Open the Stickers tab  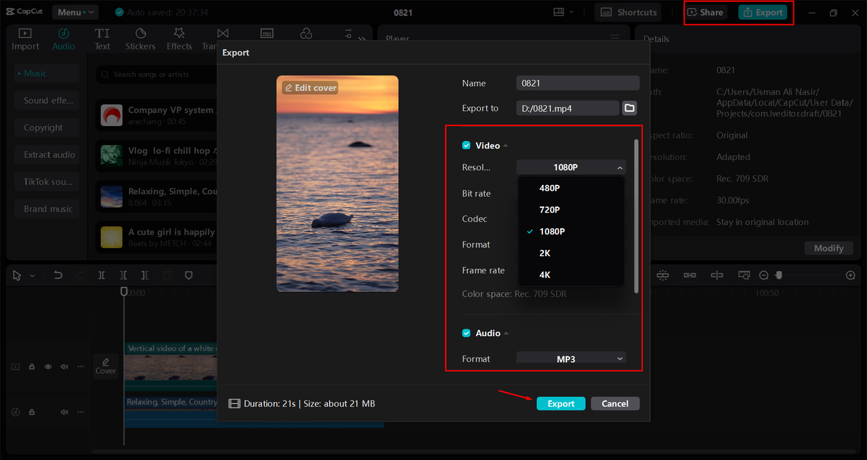click(x=140, y=39)
